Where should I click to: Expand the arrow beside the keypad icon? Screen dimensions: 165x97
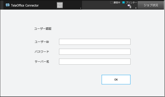coord(81,8)
